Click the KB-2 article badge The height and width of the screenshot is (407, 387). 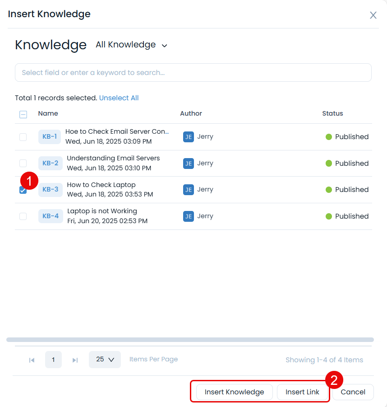coord(50,163)
